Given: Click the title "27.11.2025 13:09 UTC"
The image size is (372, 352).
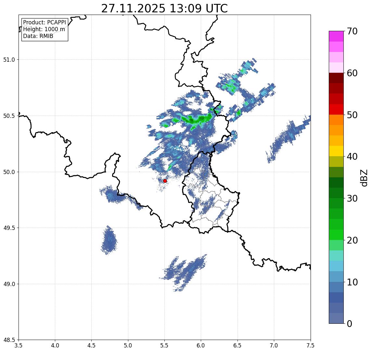Looking at the screenshot, I should (164, 8).
